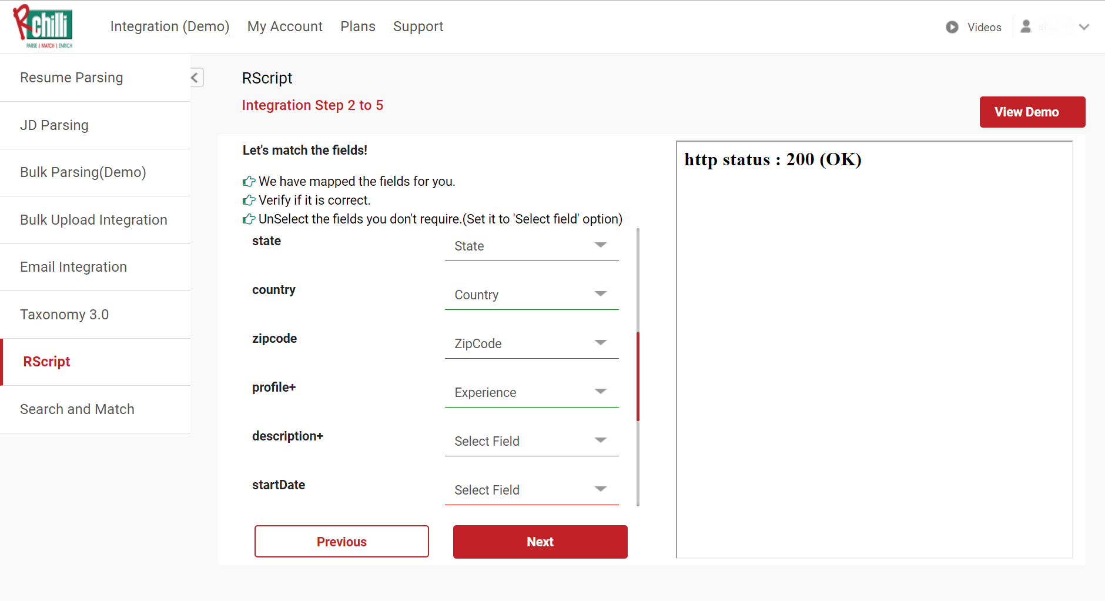Expand the account dropdown chevron

[x=1084, y=27]
